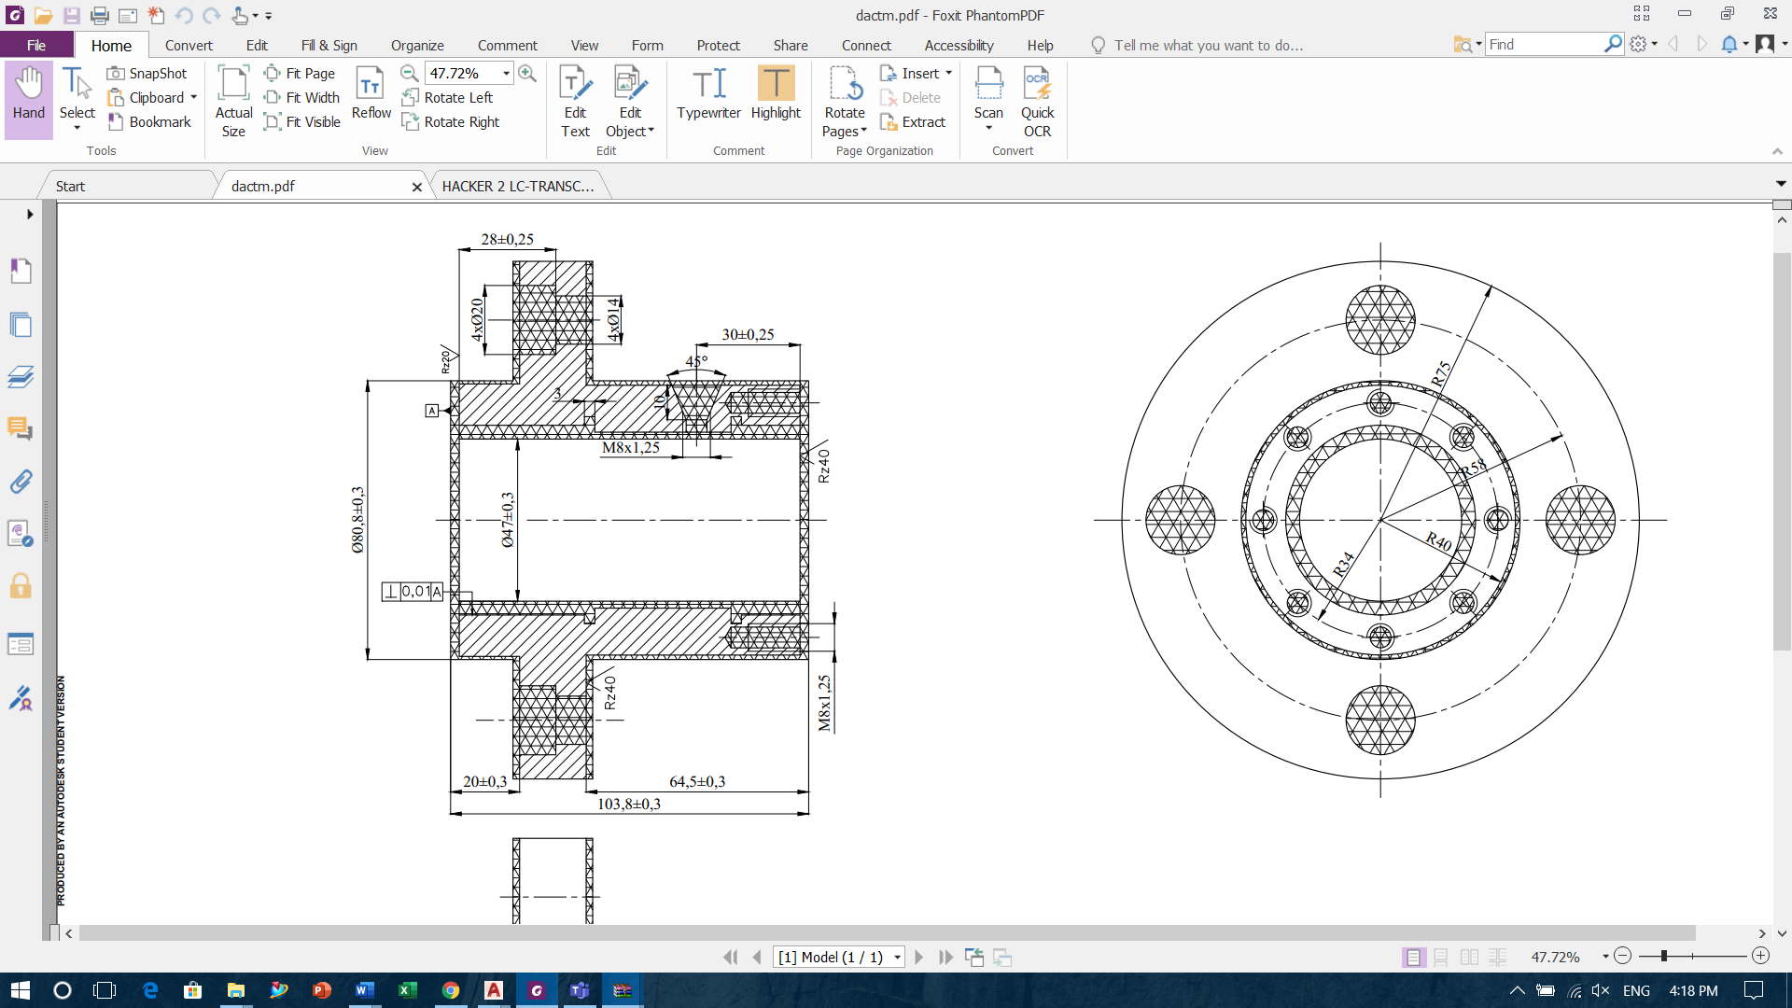Image resolution: width=1792 pixels, height=1008 pixels.
Task: Open the digital signatures panel
Action: point(21,697)
